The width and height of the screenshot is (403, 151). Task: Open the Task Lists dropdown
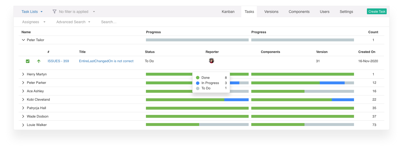32,12
